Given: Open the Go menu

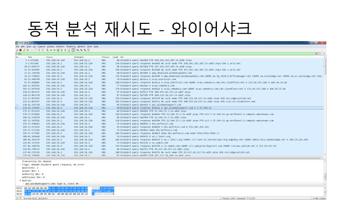Looking at the screenshot, I should (34, 47).
